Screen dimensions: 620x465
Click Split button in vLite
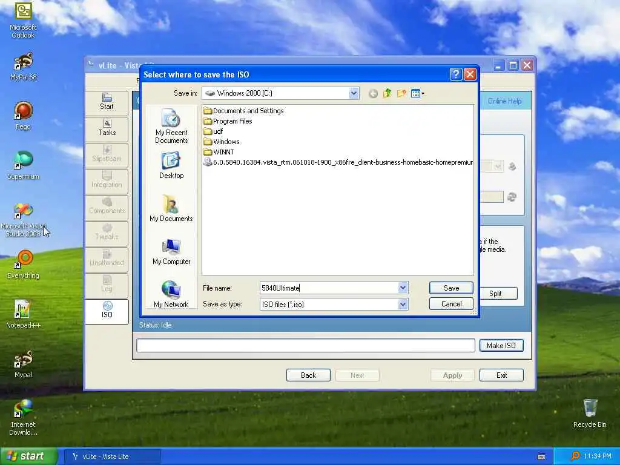pos(496,294)
